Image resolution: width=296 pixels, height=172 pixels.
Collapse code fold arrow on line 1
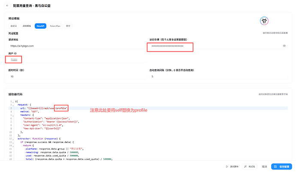pos(13,102)
